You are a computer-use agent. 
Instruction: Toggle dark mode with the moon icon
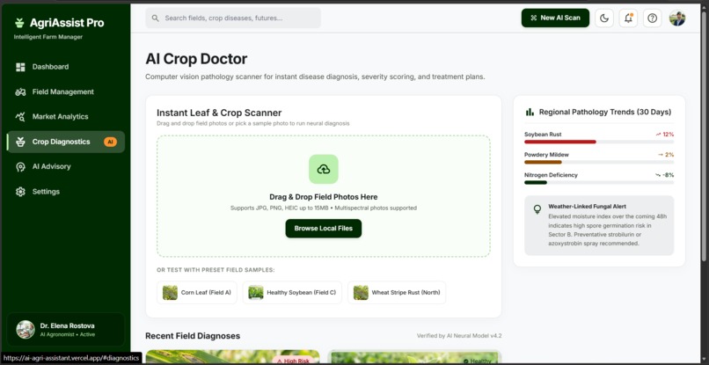[x=604, y=18]
